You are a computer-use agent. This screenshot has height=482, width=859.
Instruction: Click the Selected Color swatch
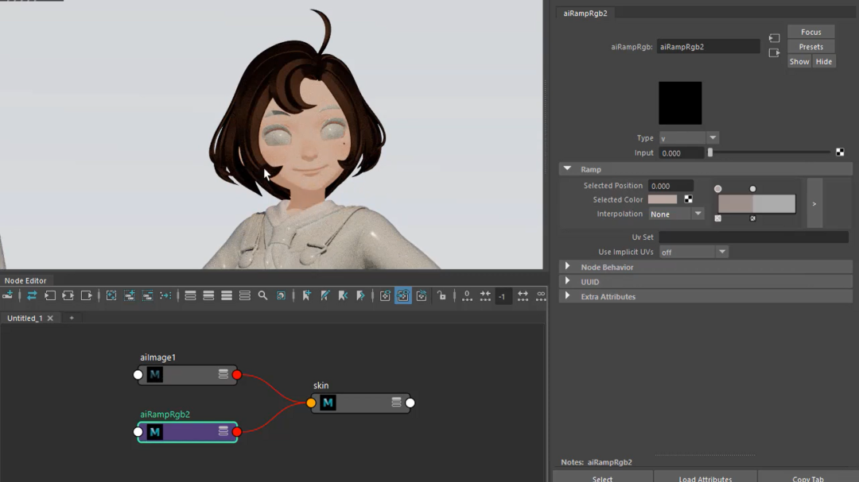tap(663, 200)
